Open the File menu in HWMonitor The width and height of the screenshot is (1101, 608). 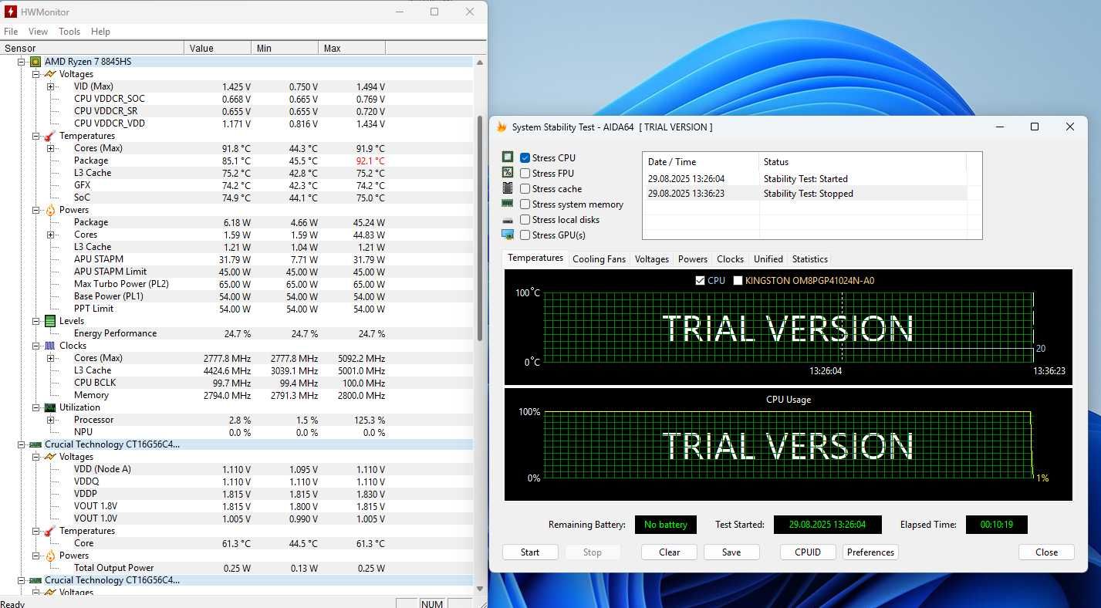pyautogui.click(x=11, y=32)
